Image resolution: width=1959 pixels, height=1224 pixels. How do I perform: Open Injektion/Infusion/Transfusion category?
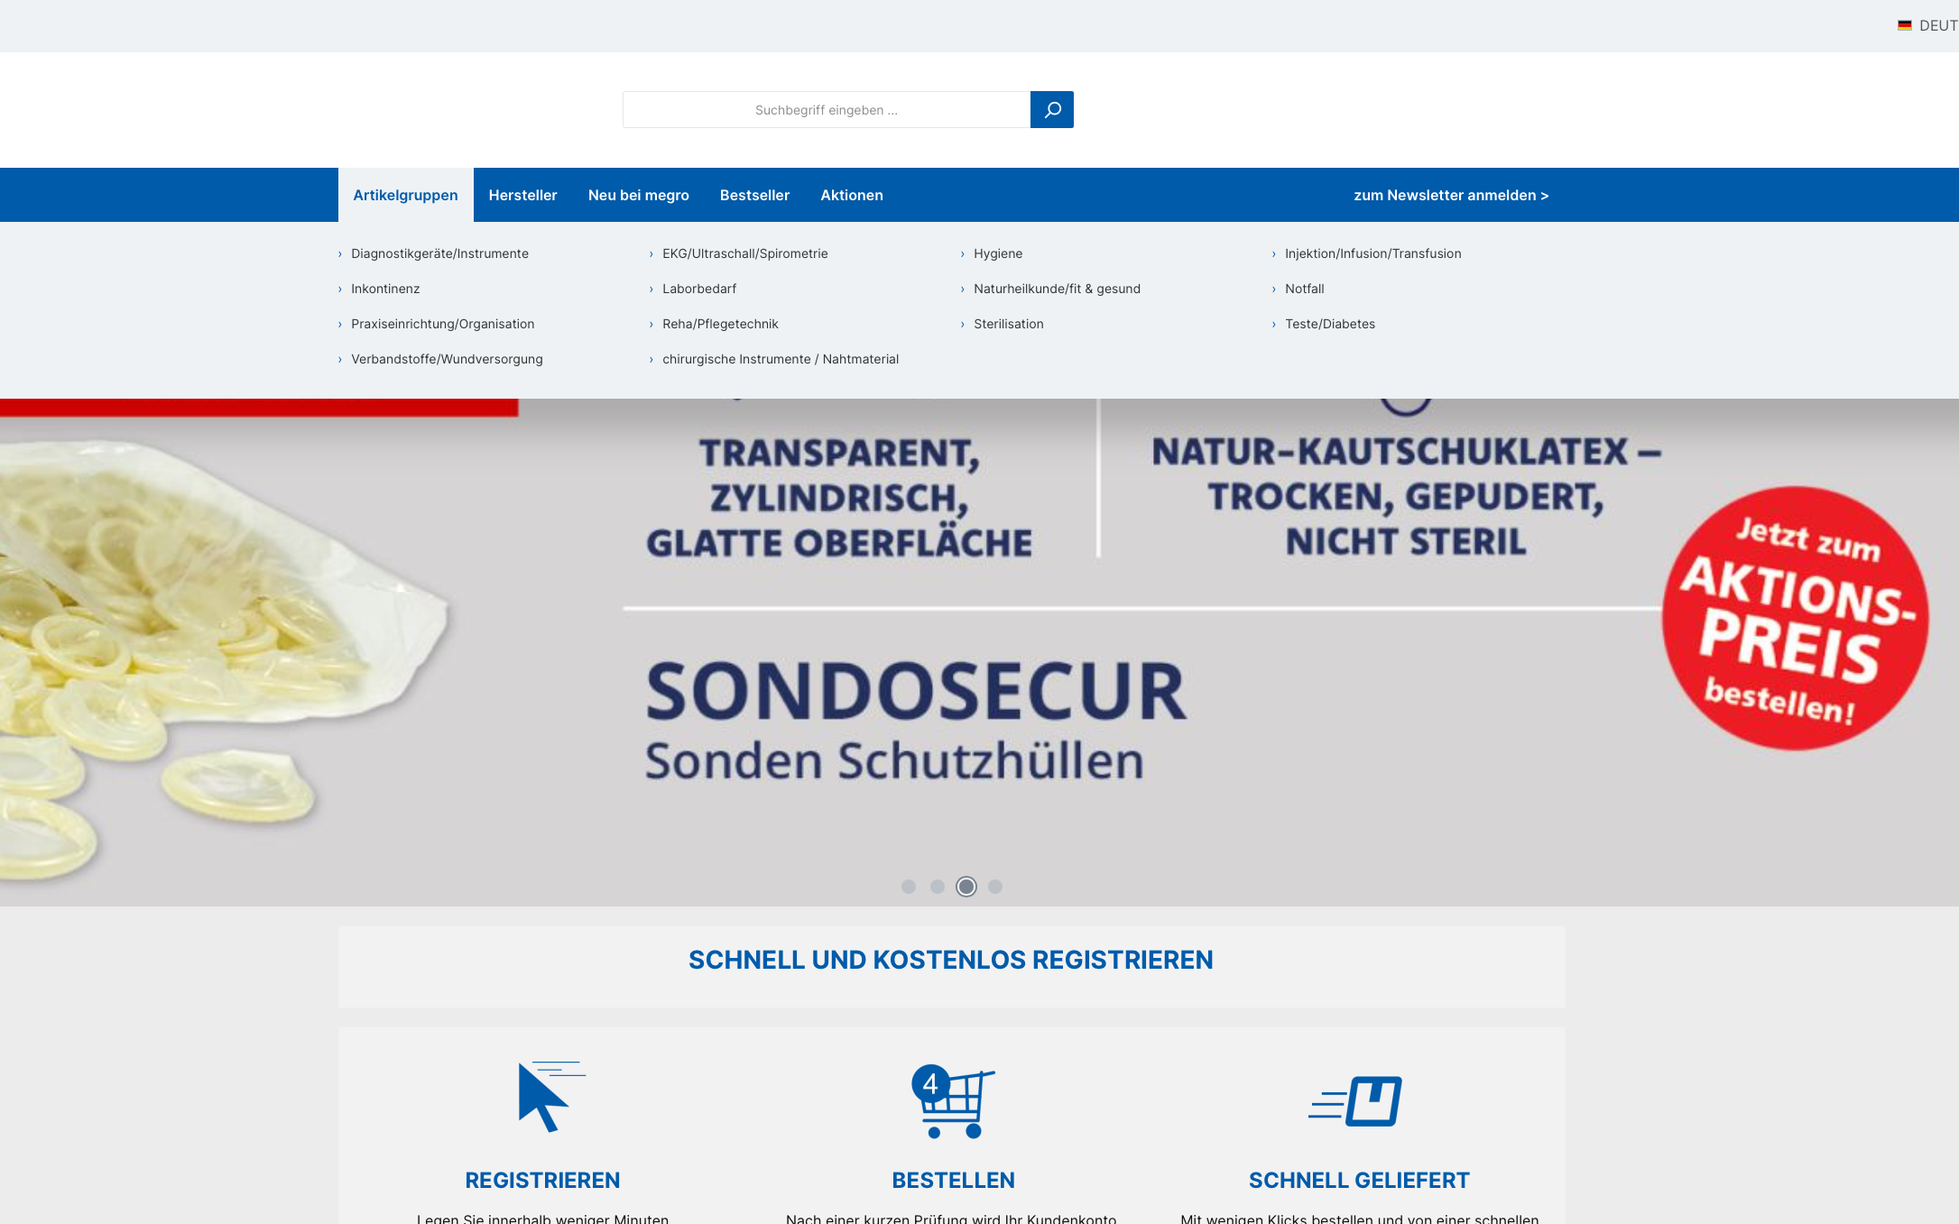(1372, 253)
